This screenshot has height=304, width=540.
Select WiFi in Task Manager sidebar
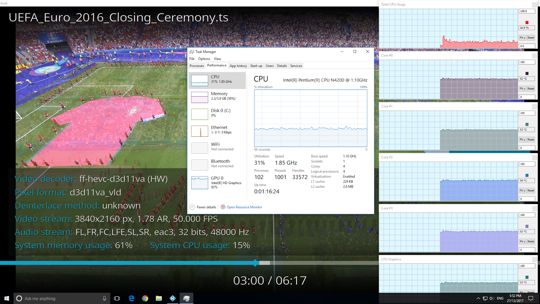[x=217, y=148]
